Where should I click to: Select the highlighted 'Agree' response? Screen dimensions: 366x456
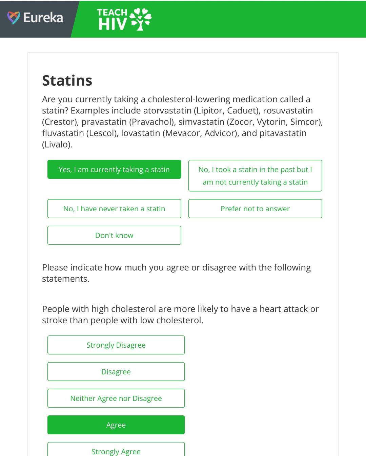tap(116, 425)
